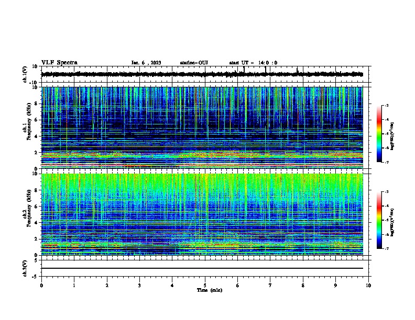Click inside the ch.1 spectrogram panel
The height and width of the screenshot is (320, 415).
[x=202, y=128]
